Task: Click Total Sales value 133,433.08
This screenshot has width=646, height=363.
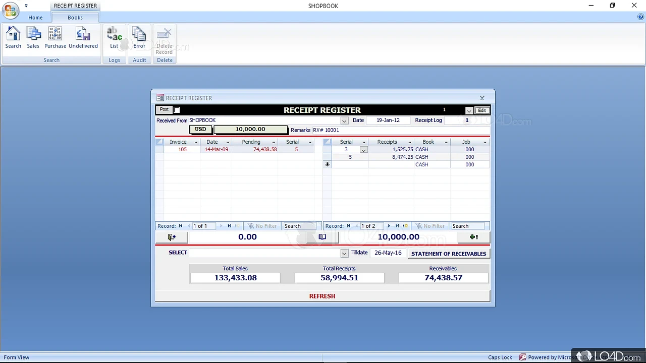Action: tap(235, 278)
